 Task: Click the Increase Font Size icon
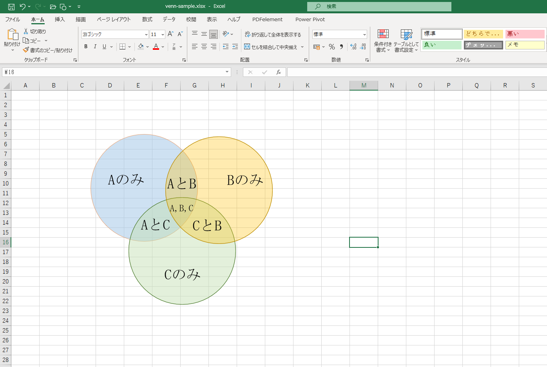pyautogui.click(x=170, y=35)
